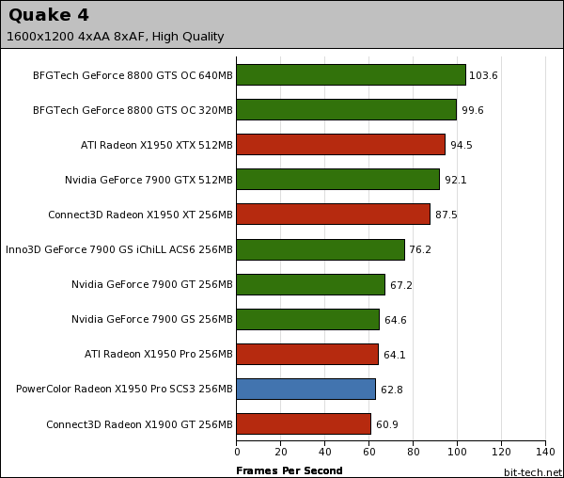Click the 64.1 value label
The height and width of the screenshot is (478, 564).
click(x=395, y=355)
